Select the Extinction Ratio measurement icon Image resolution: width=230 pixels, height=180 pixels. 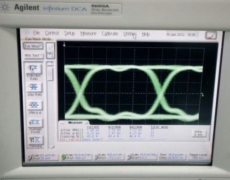(x=34, y=68)
